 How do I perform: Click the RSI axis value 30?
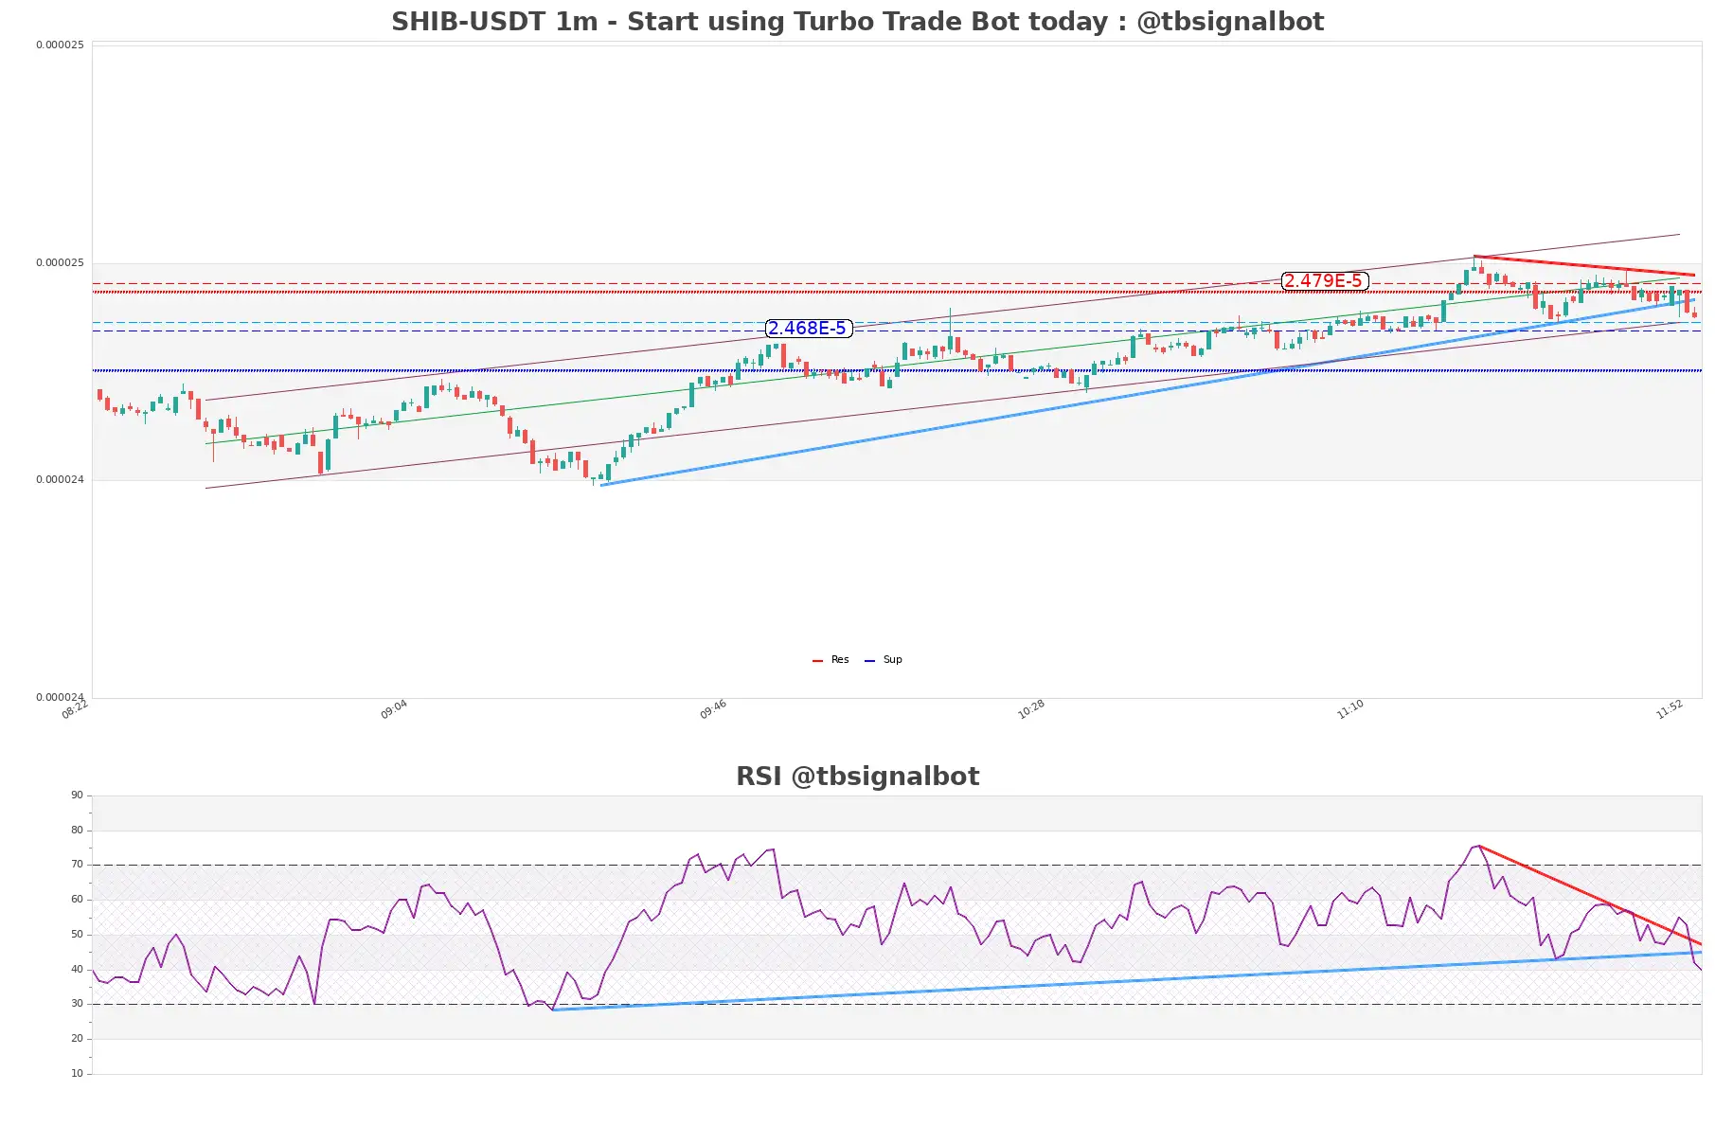coord(77,1004)
